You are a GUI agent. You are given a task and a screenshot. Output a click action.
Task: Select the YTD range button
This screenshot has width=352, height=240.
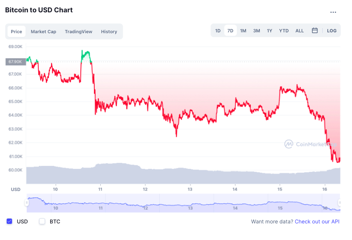[x=284, y=31]
